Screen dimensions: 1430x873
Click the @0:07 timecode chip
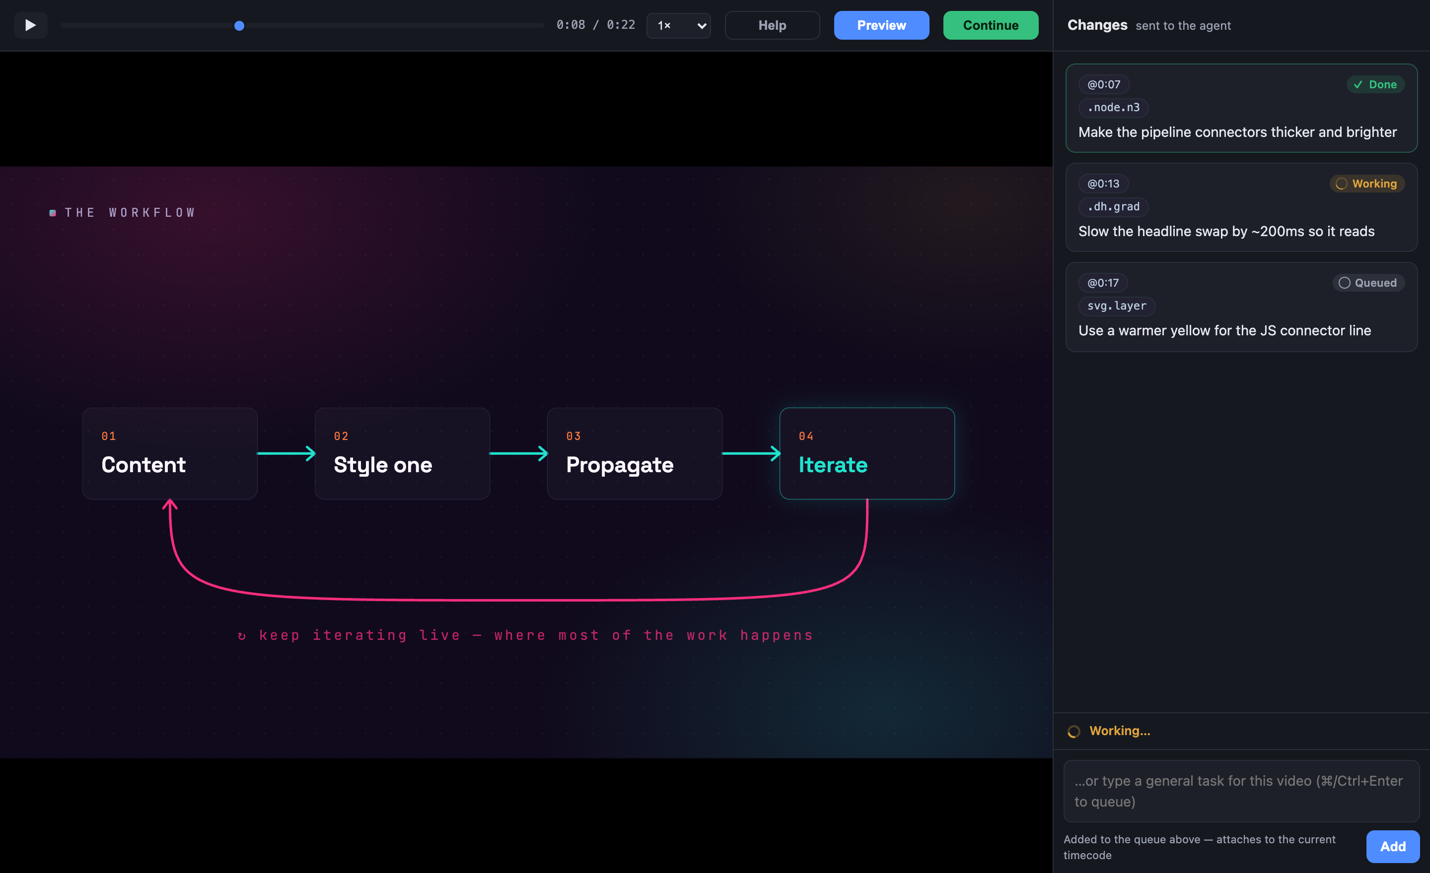click(x=1103, y=84)
